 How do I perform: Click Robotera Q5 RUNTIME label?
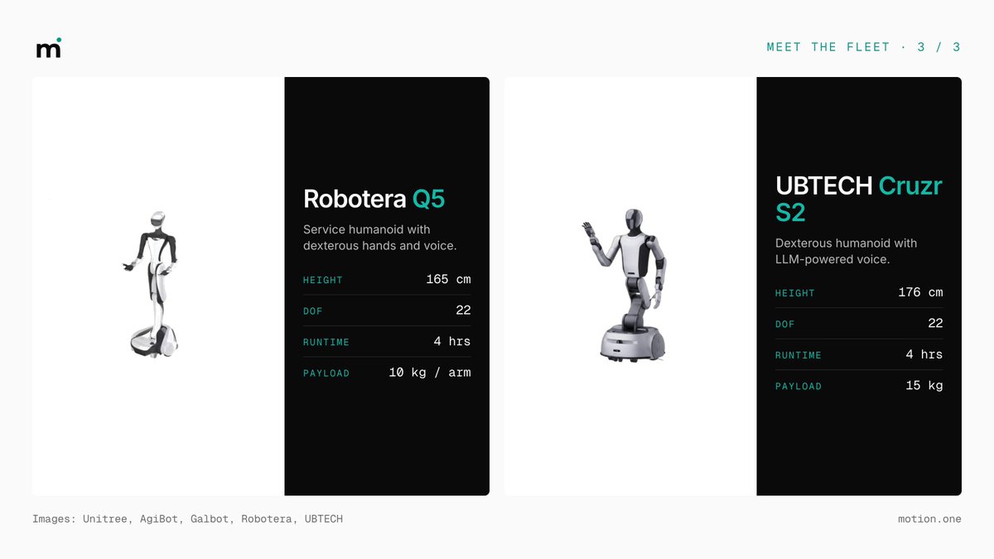pyautogui.click(x=326, y=342)
